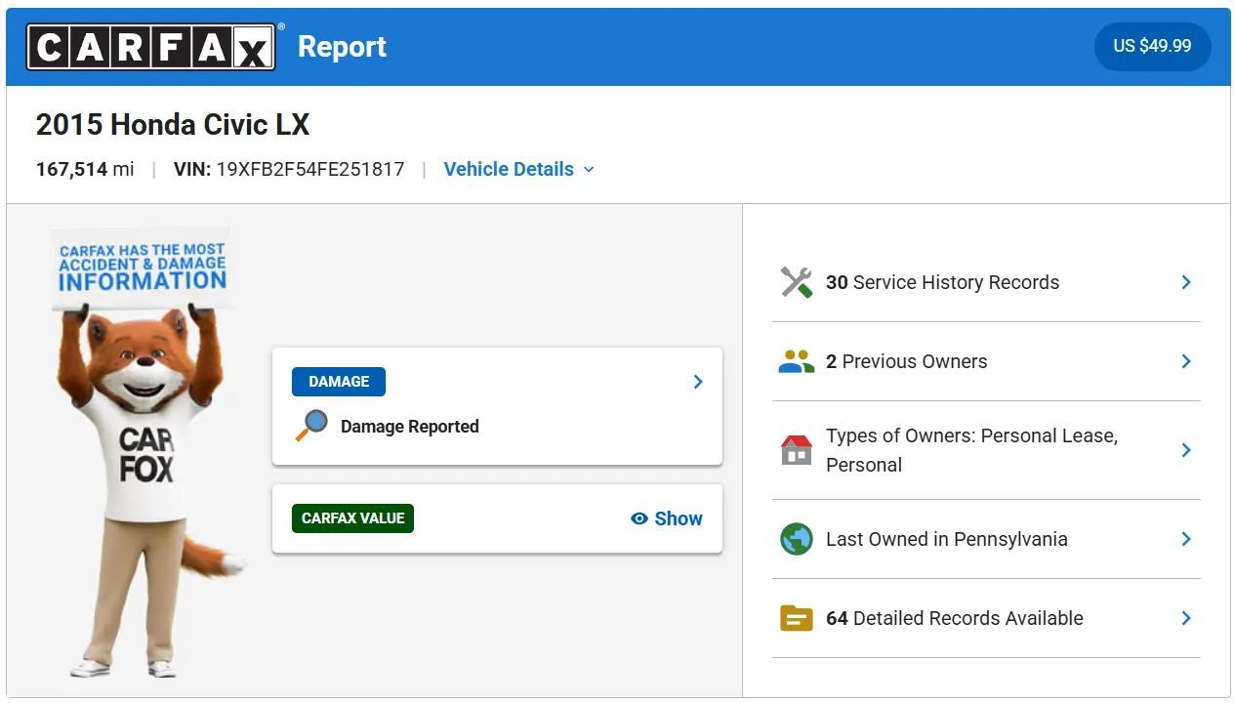Viewport: 1235px width, 703px height.
Task: Click the house types of owners icon
Action: (x=797, y=450)
